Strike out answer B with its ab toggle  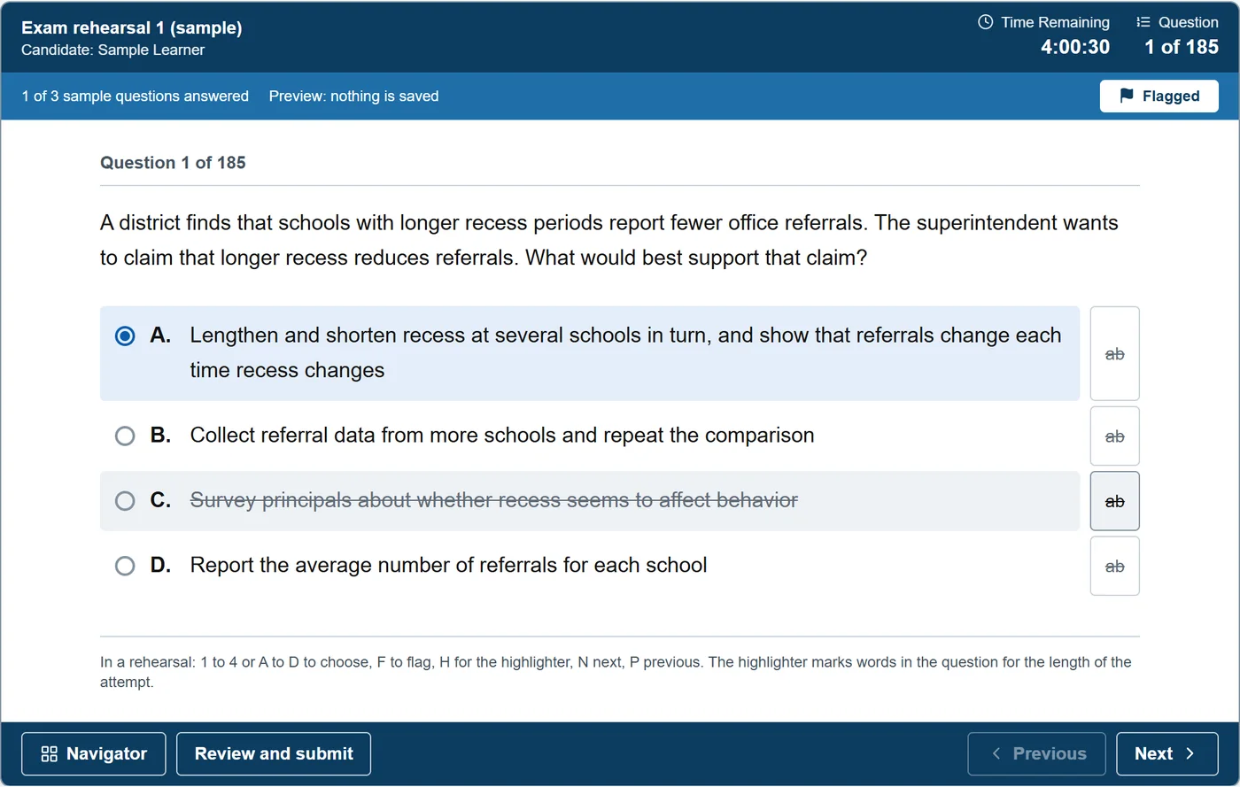click(x=1114, y=436)
